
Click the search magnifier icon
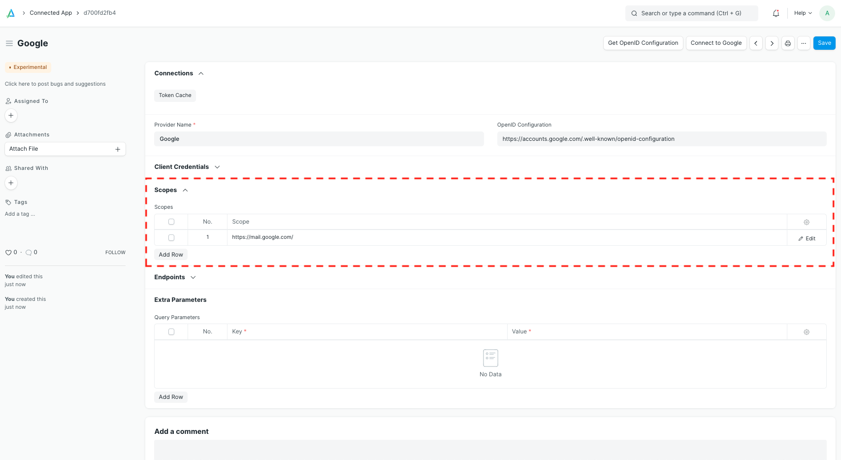[634, 13]
